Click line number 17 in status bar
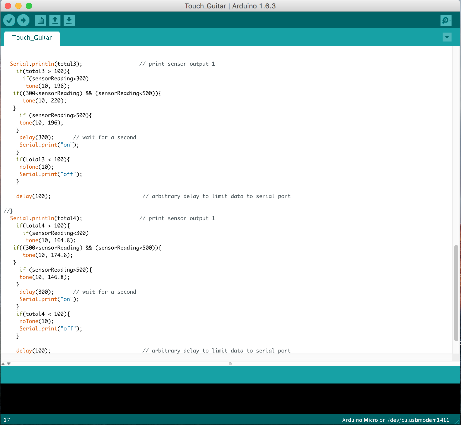 click(x=7, y=420)
